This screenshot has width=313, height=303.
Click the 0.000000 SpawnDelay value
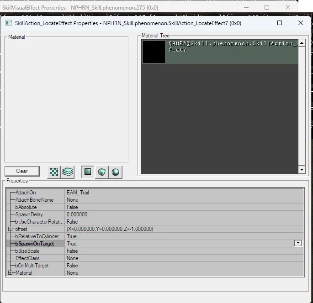pos(77,214)
